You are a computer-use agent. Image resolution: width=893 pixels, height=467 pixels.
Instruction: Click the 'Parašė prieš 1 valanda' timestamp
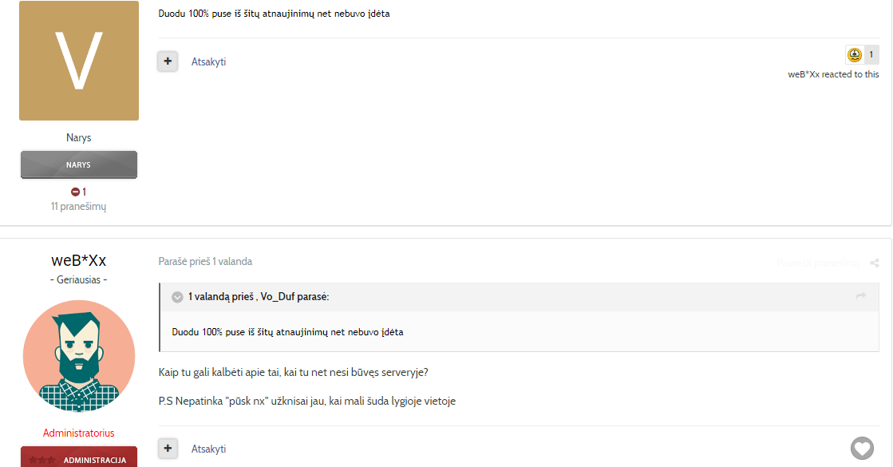[x=205, y=261]
